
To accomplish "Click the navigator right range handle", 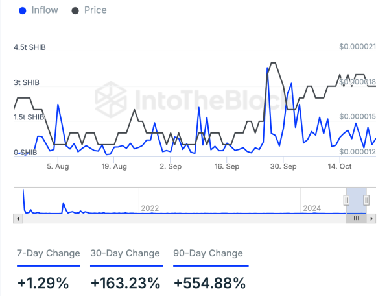I will 366,200.
